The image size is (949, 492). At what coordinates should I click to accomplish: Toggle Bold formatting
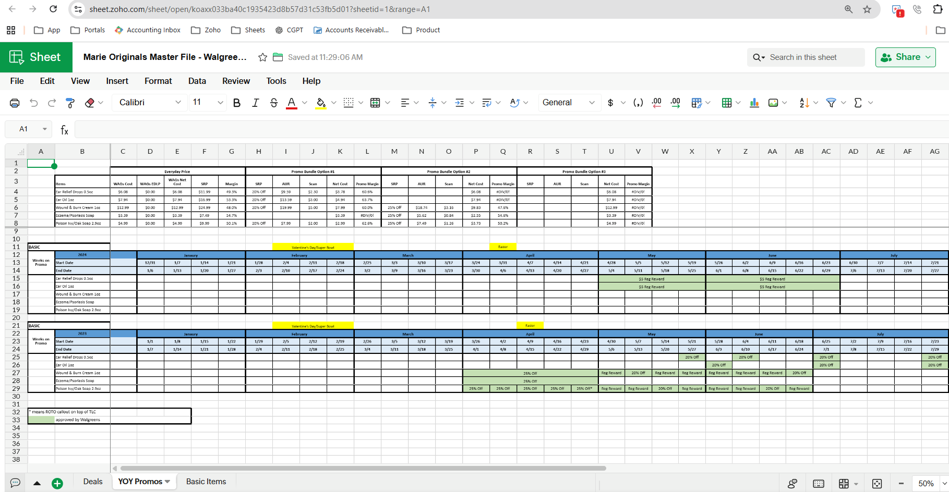pos(237,103)
